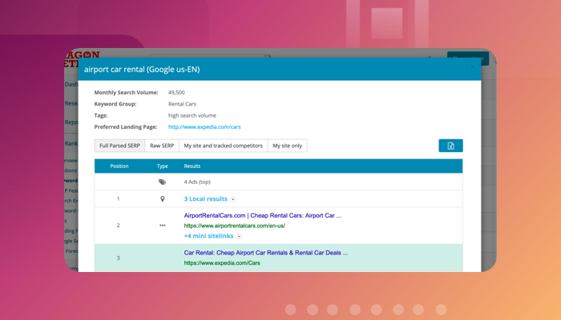Close the airport car rental dialog

tap(472, 68)
